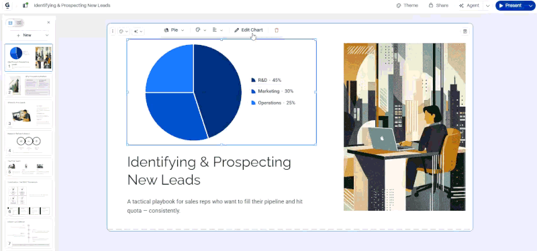Open the Gamma home logo
This screenshot has height=251, width=537.
pos(7,5)
